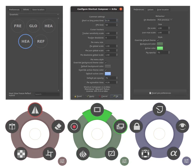
Task: Switch to Preferences tab in left panel
Action: coord(14,9)
